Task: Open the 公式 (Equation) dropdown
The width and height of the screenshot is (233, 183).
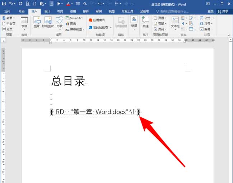Action: coord(207,18)
